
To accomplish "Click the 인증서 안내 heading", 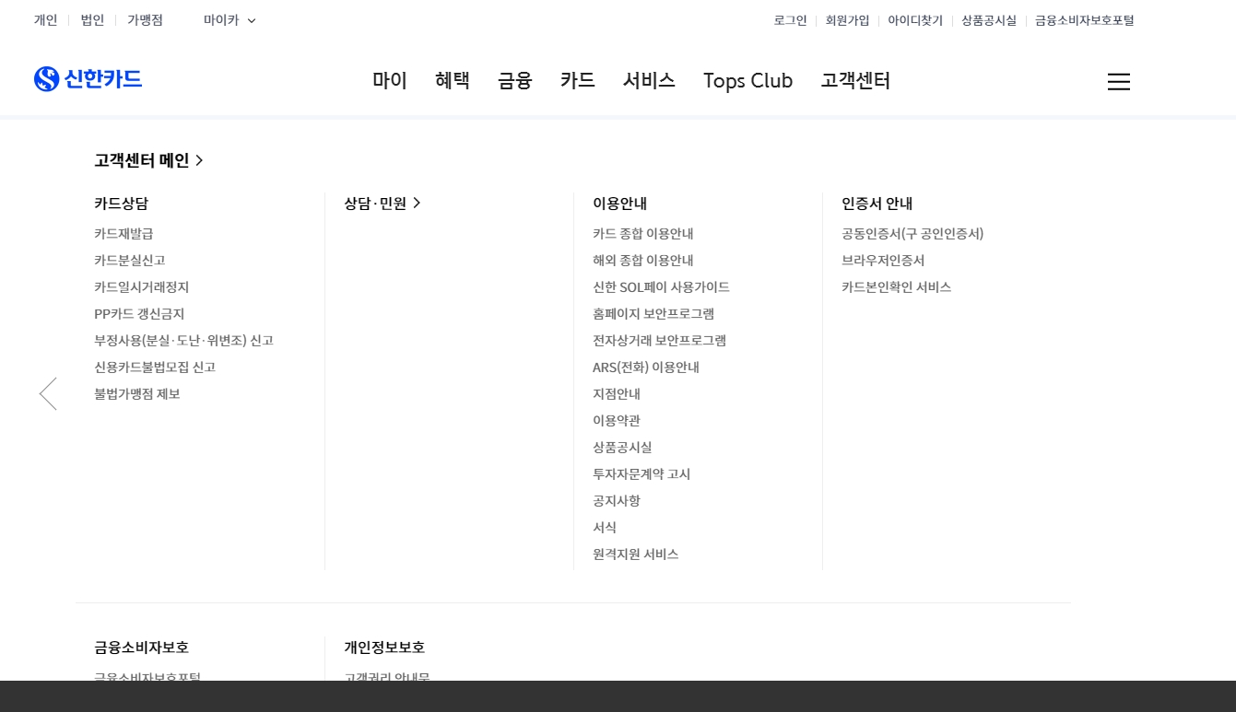I will pyautogui.click(x=877, y=204).
